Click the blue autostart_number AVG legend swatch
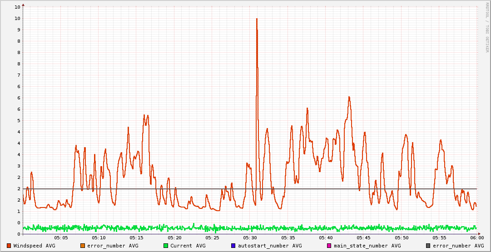Screen dimensions: 491x252 tap(233, 246)
